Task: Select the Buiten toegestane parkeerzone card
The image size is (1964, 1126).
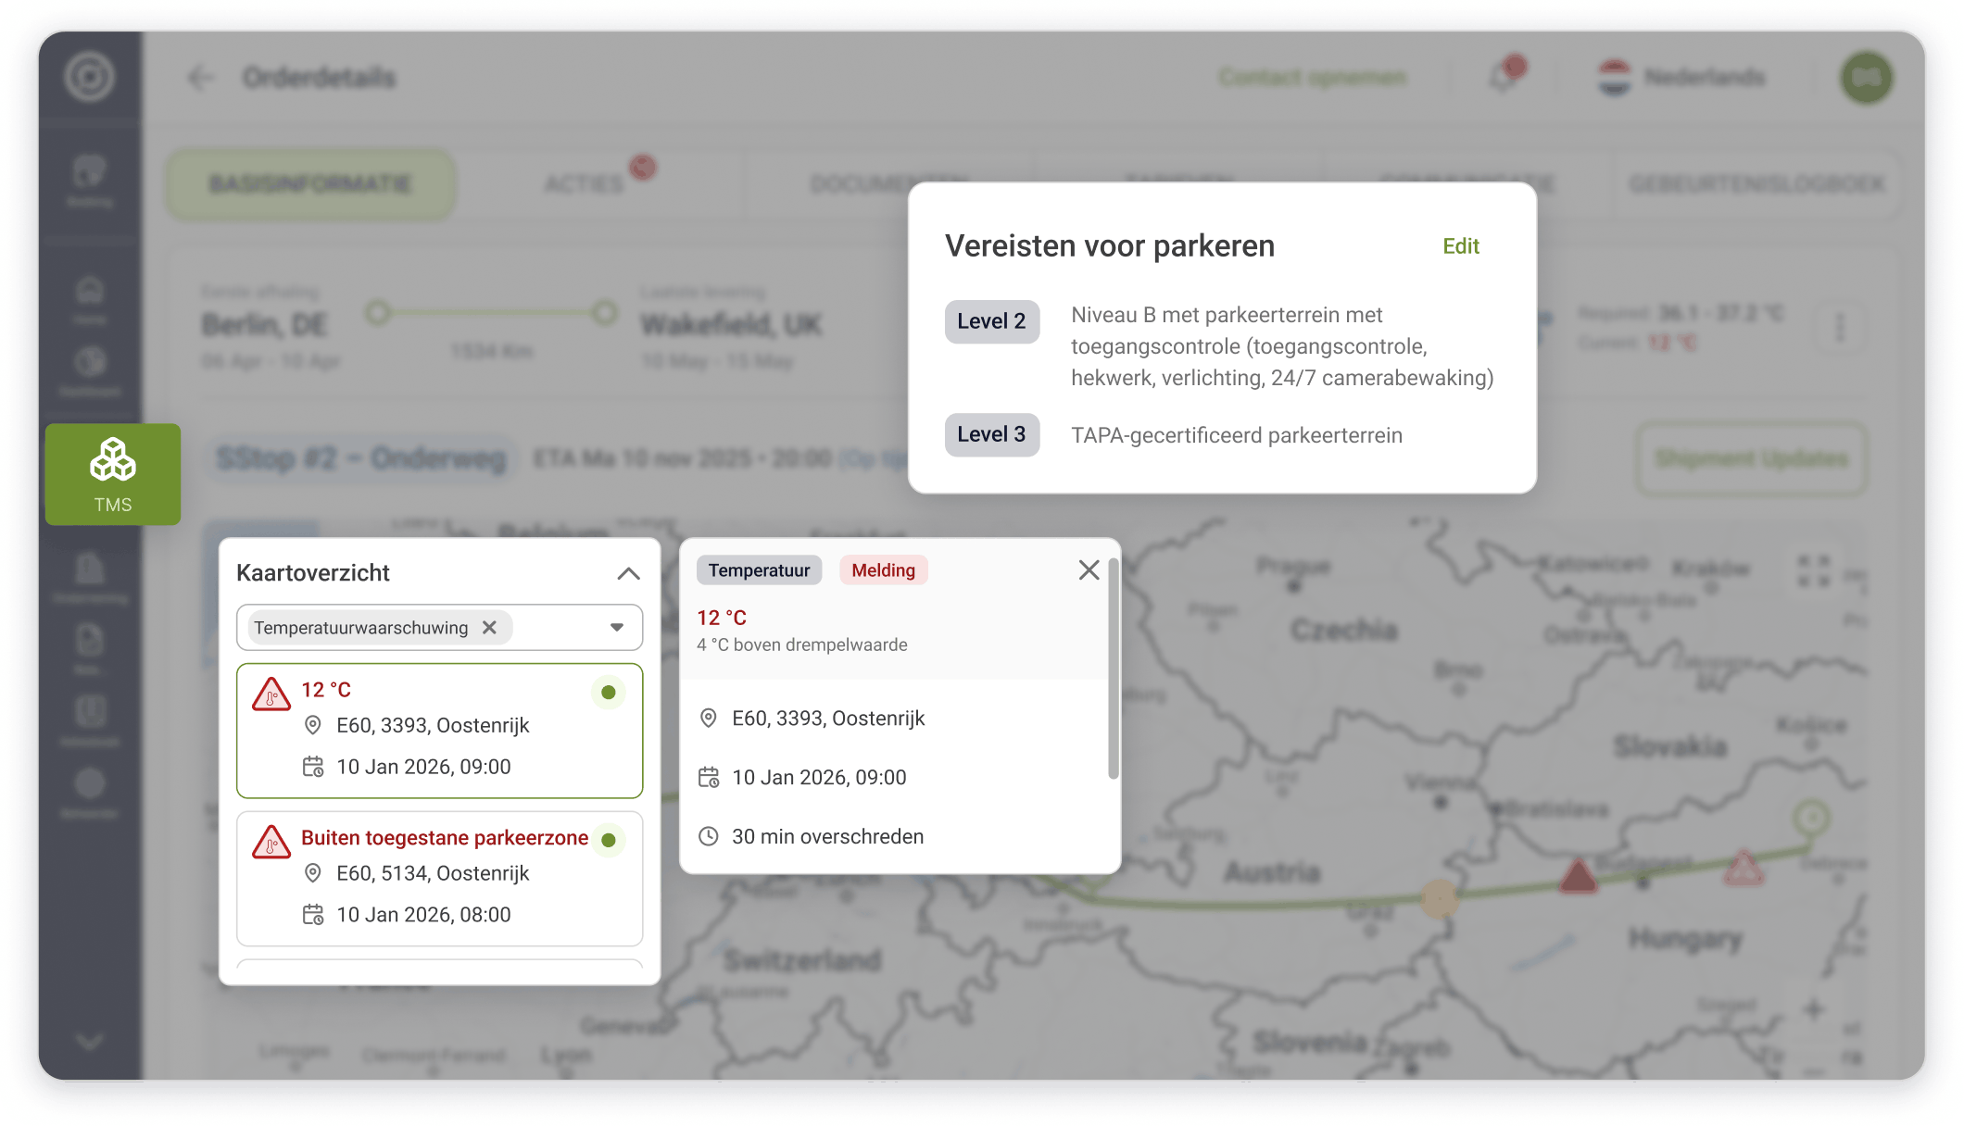Action: pyautogui.click(x=439, y=878)
